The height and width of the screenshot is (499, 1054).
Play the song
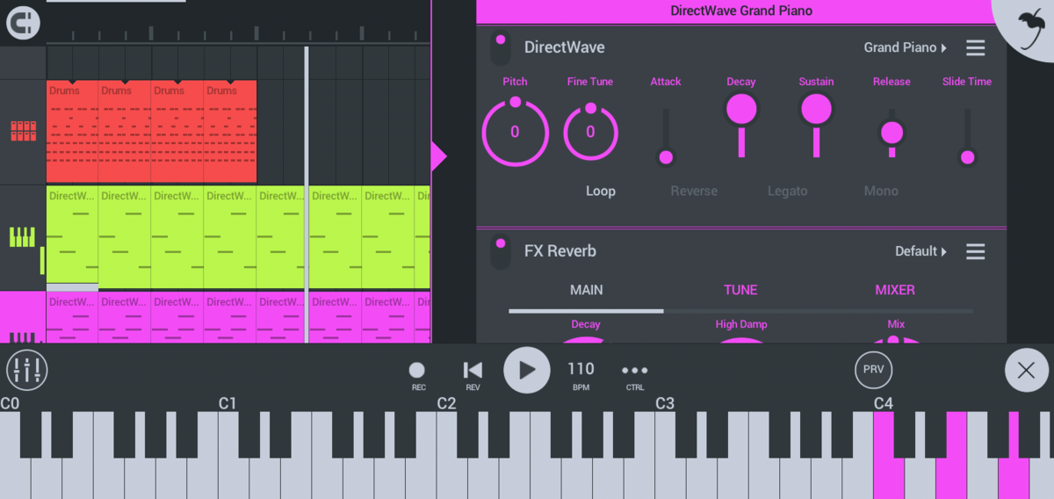tap(526, 370)
